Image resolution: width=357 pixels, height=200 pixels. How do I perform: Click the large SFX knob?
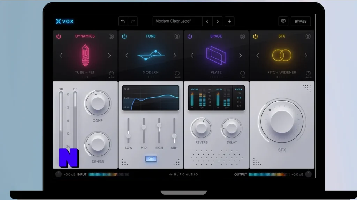(x=282, y=121)
